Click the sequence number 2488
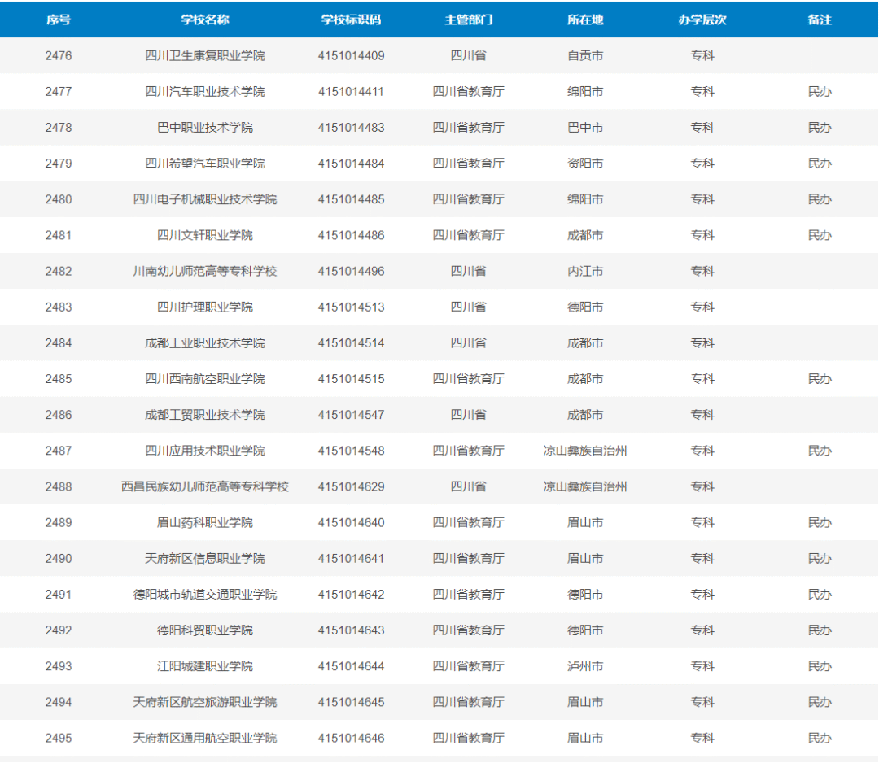This screenshot has height=763, width=879. [59, 486]
